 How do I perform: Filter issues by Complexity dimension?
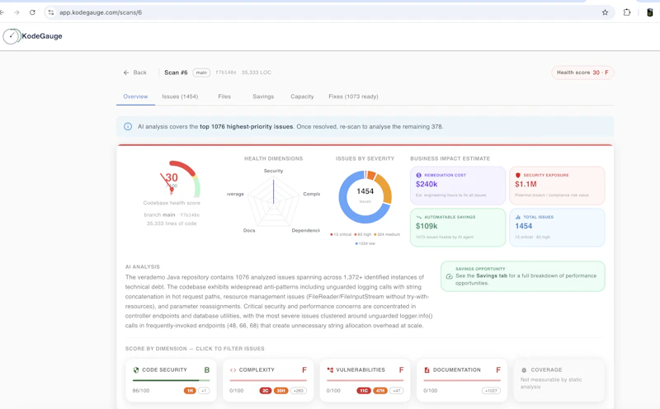pos(268,380)
